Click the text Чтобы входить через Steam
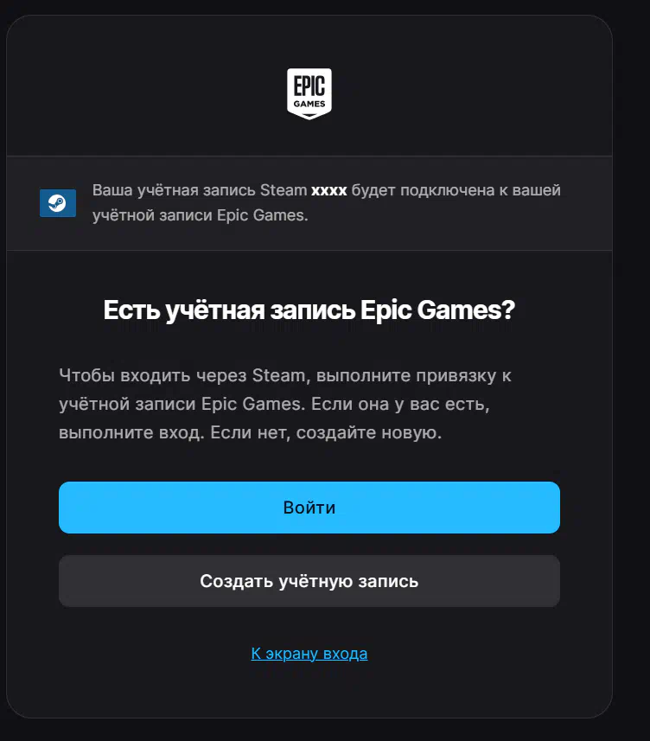The width and height of the screenshot is (650, 741). [x=182, y=376]
